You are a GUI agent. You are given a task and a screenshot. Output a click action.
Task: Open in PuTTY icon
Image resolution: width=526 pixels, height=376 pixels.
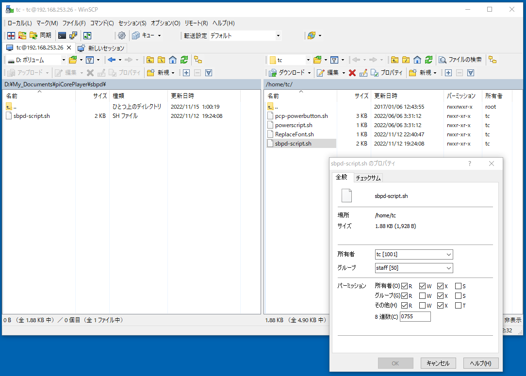[73, 35]
